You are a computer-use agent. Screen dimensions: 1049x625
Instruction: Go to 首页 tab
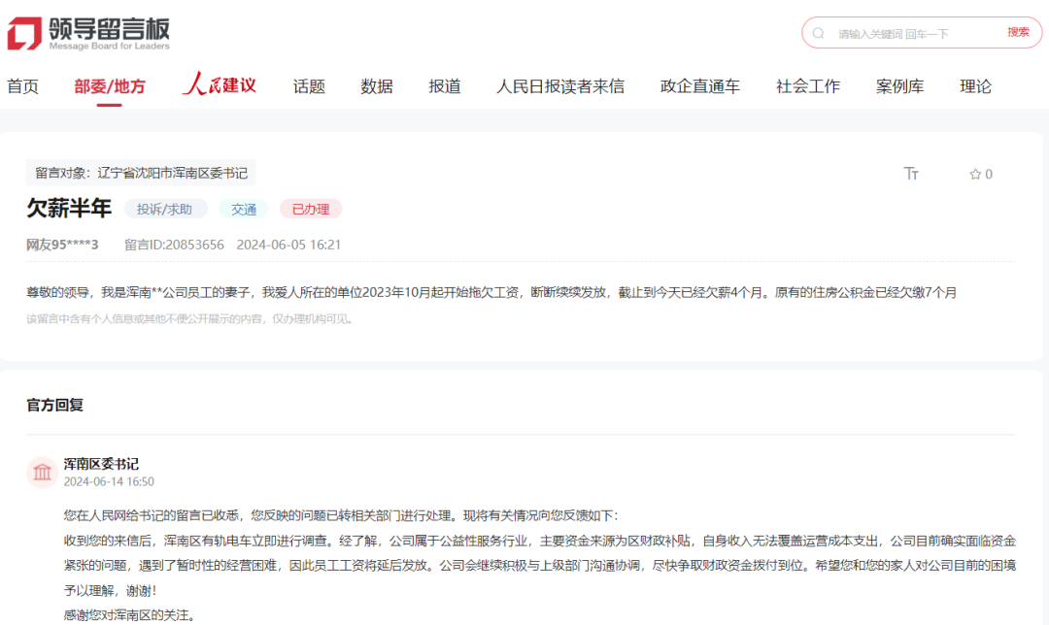pyautogui.click(x=23, y=86)
